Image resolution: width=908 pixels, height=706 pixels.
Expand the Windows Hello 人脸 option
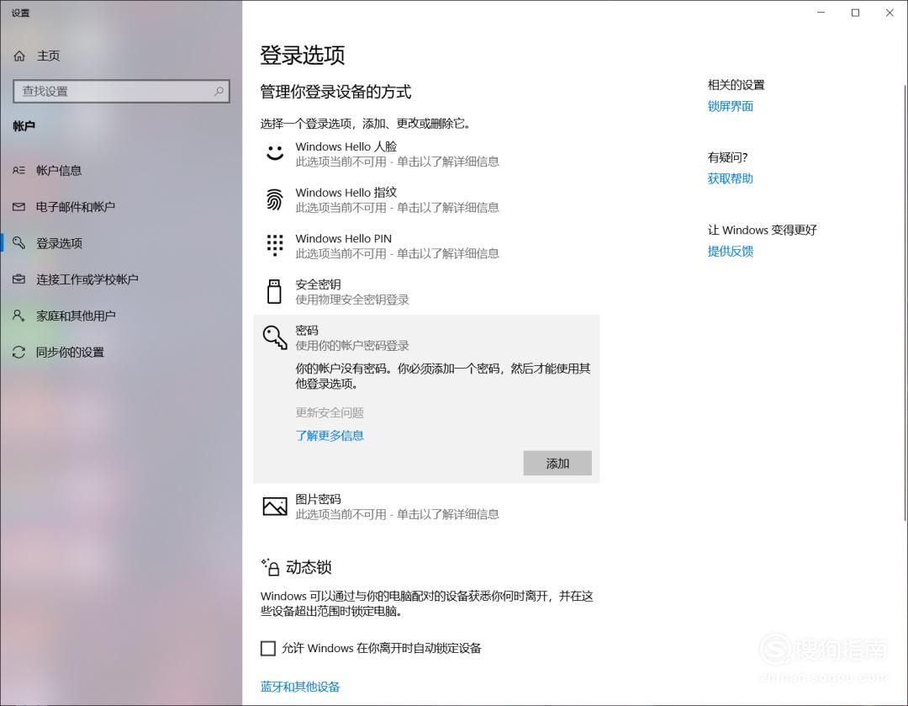(426, 154)
